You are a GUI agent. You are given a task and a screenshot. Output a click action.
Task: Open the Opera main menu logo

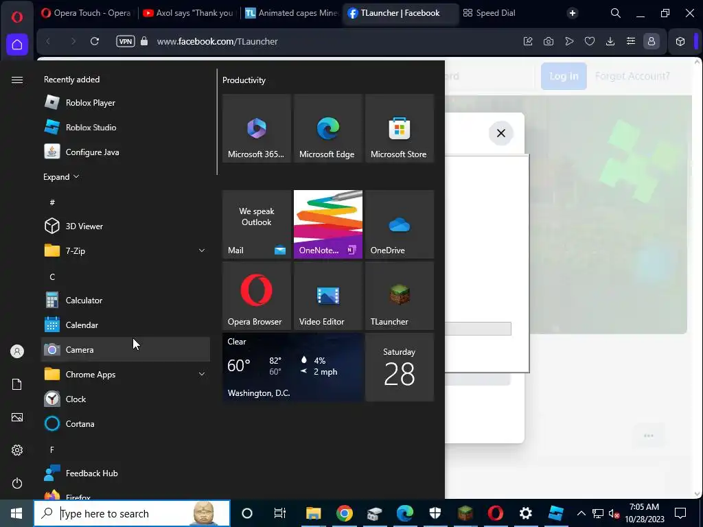tap(17, 16)
